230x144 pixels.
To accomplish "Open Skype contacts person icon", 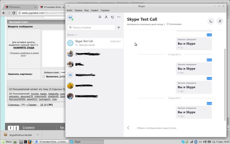I will (106, 17).
